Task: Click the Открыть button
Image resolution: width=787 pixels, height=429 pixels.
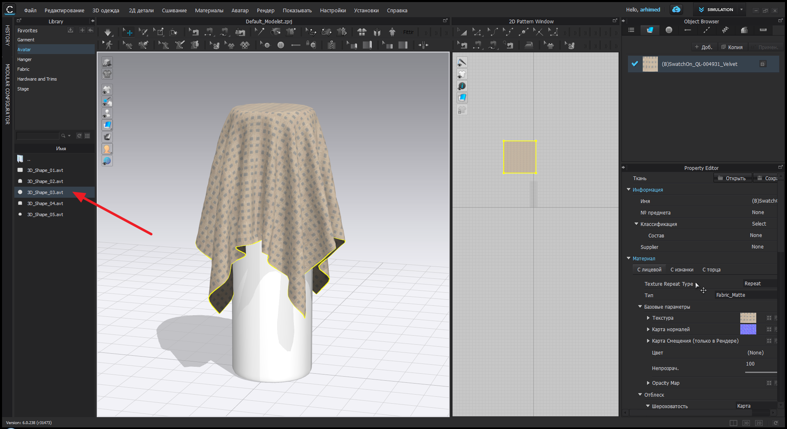Action: tap(732, 178)
